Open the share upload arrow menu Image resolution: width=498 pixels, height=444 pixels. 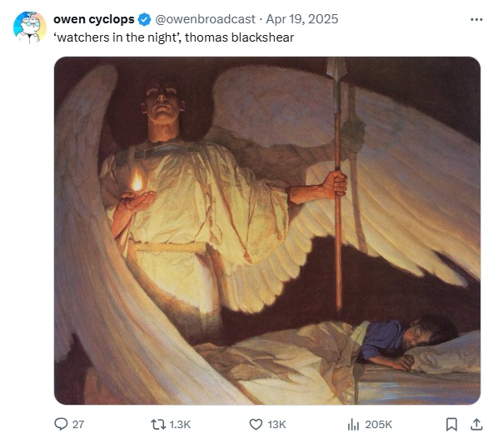coord(476,424)
